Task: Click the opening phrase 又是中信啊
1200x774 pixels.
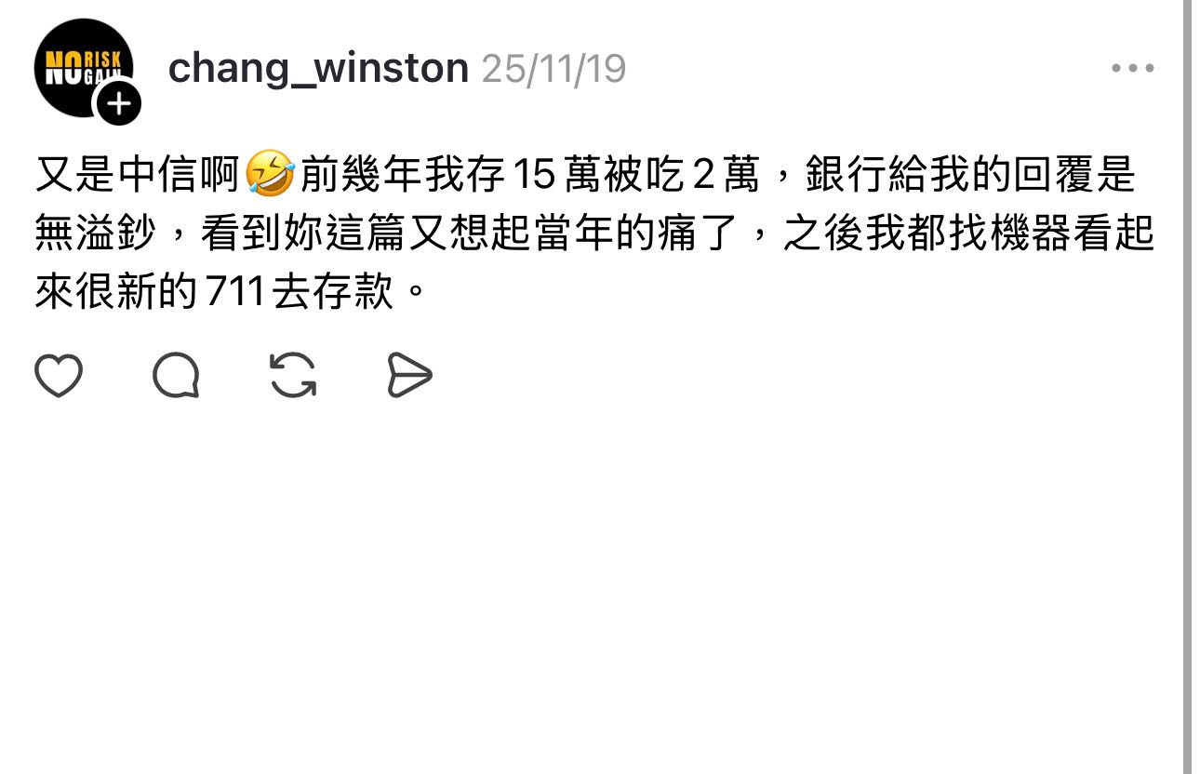Action: (138, 176)
